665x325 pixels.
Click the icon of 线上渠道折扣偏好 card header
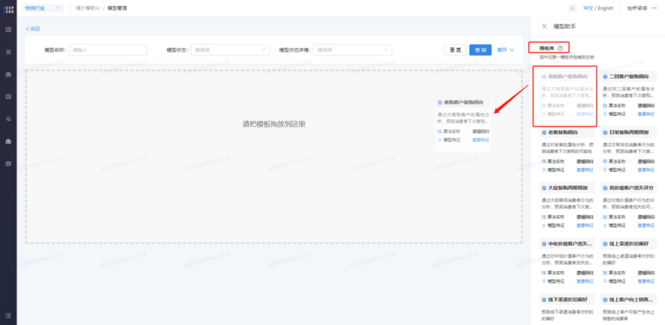605,244
